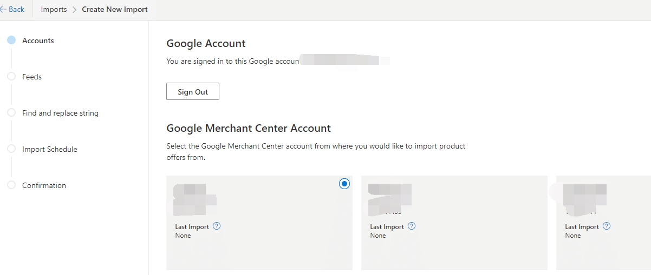The image size is (651, 275).
Task: Go back using the Back arrow link
Action: [12, 9]
